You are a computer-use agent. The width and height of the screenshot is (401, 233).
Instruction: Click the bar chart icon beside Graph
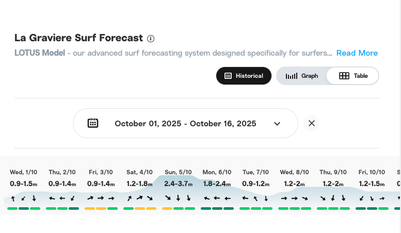tap(292, 76)
